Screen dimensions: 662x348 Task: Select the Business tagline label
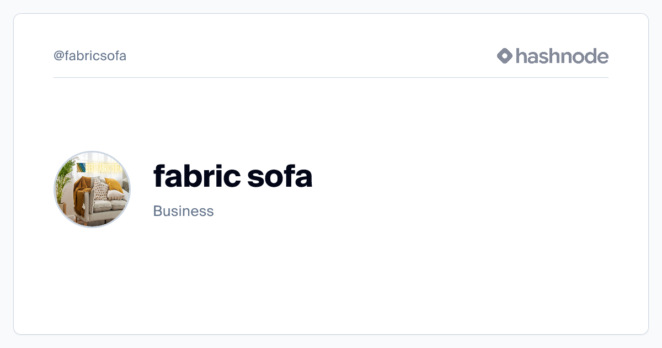[x=183, y=211]
